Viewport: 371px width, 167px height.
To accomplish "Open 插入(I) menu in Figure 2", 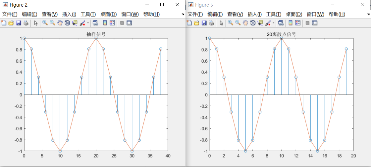I will (x=69, y=14).
